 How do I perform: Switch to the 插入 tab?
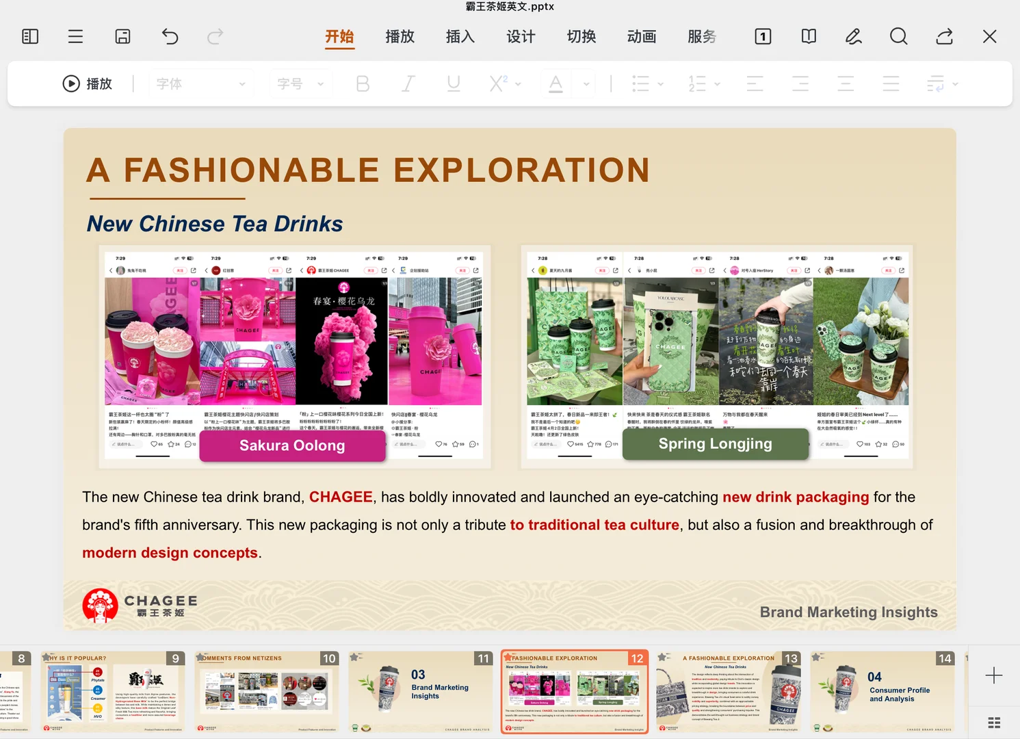coord(460,36)
